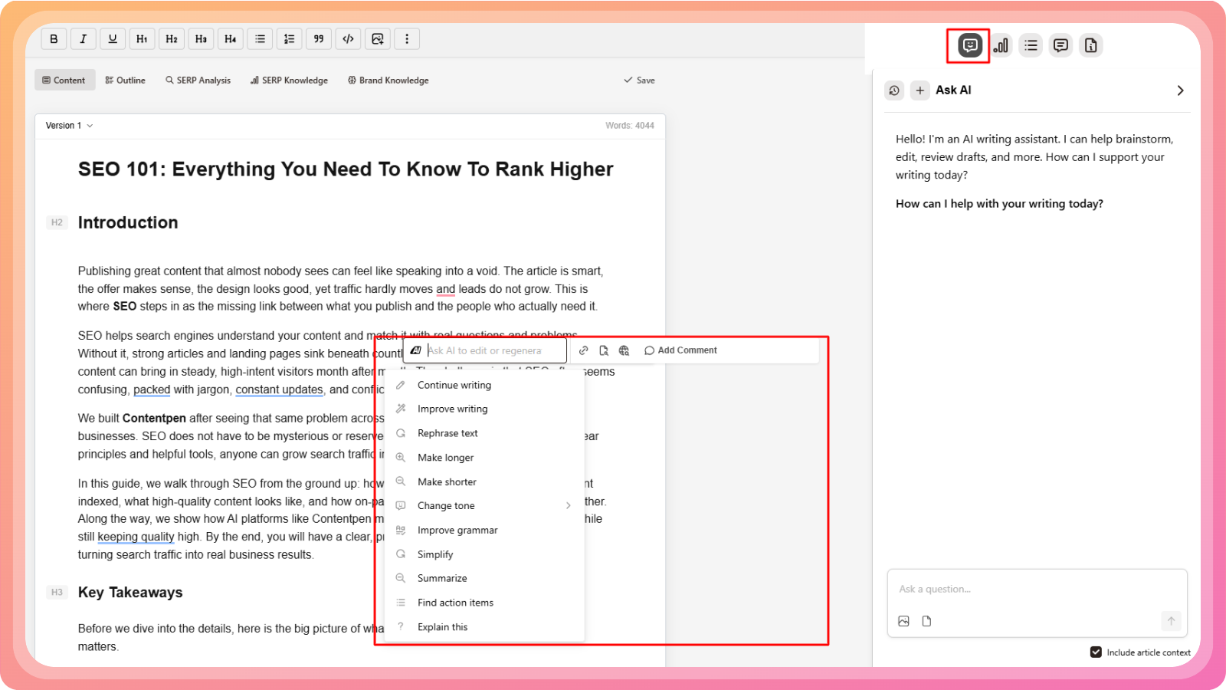Open the Ask AI chat panel icon
This screenshot has width=1226, height=690.
coord(969,45)
